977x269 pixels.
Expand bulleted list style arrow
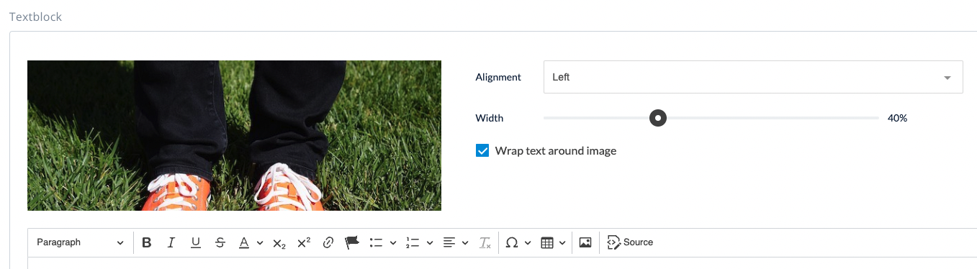(393, 242)
